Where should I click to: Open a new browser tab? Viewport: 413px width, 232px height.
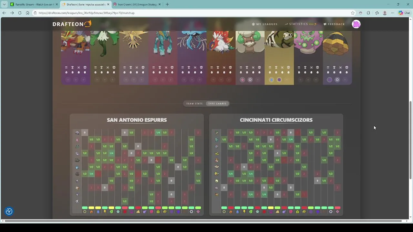click(x=167, y=4)
